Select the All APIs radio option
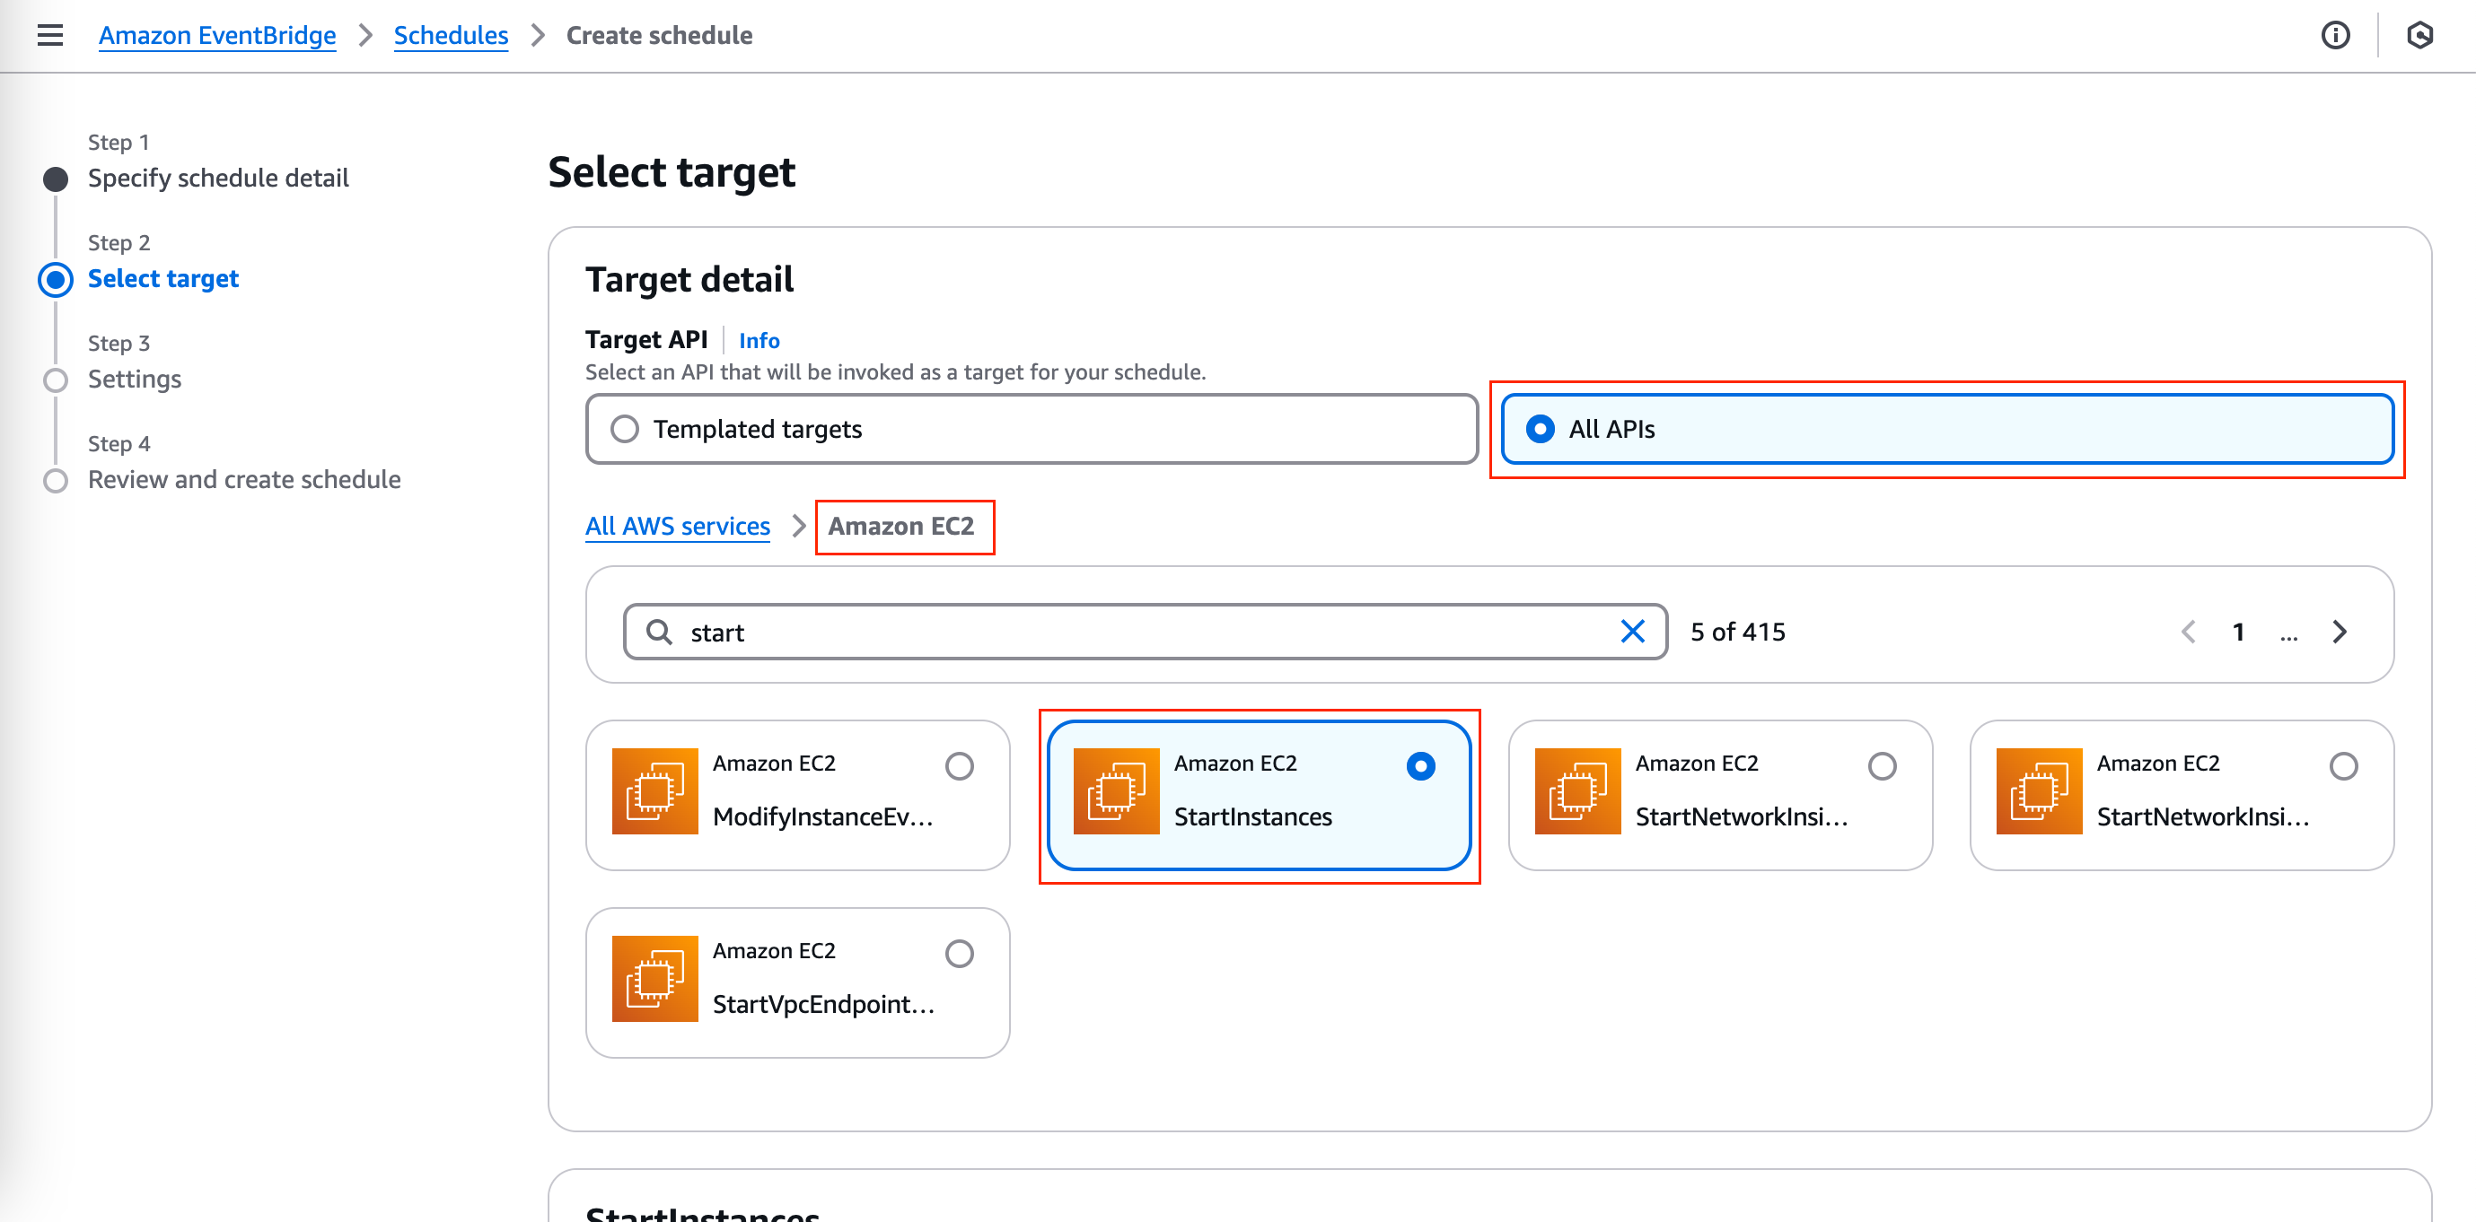This screenshot has height=1222, width=2476. (1540, 429)
